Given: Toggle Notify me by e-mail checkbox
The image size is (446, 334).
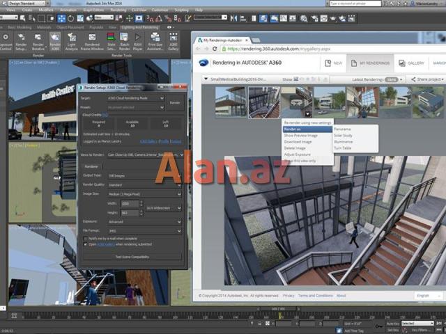Looking at the screenshot, I should tap(85, 239).
